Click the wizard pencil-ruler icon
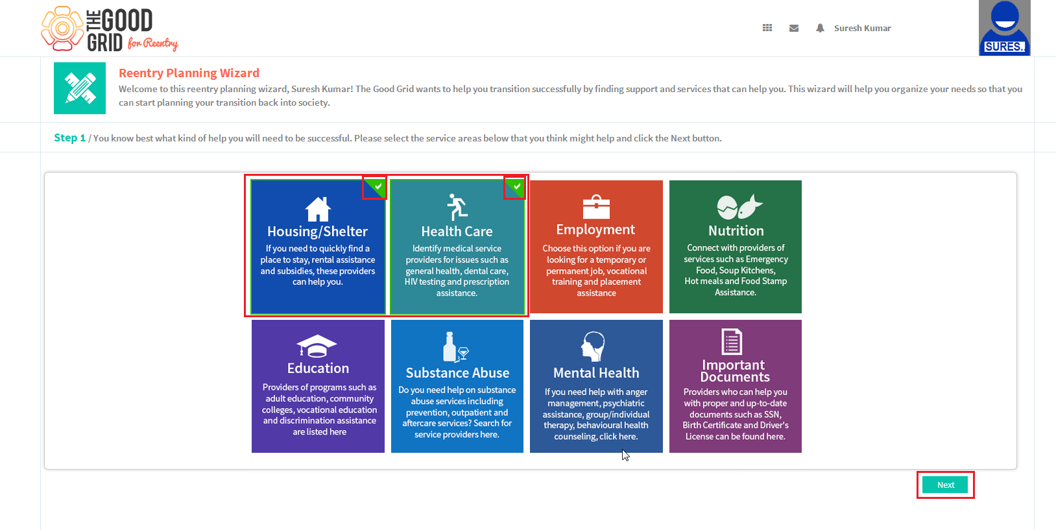 point(80,88)
